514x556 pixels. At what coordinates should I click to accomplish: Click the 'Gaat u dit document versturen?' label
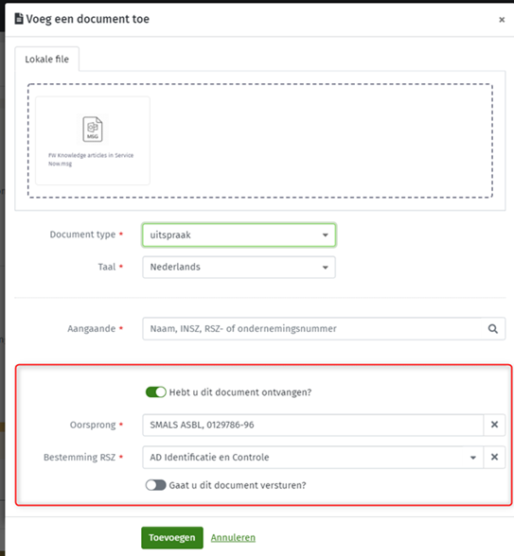238,485
